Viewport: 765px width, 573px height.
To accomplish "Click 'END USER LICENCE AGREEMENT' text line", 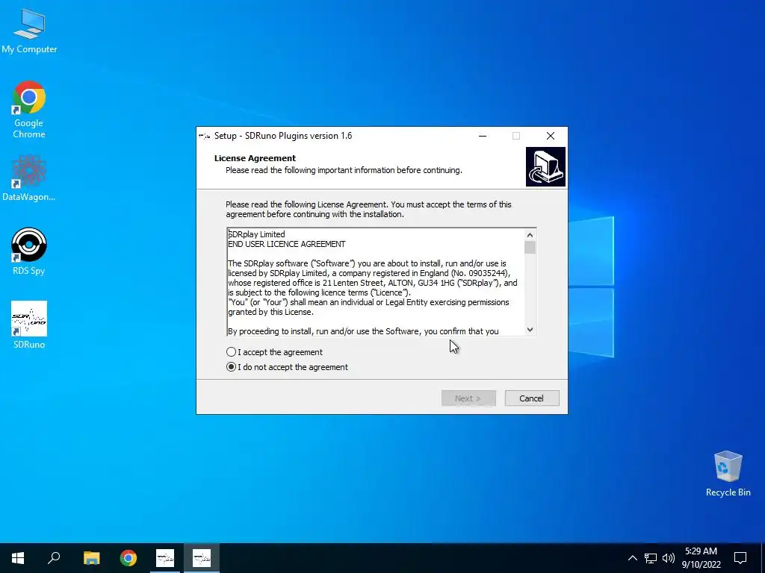I will (287, 244).
